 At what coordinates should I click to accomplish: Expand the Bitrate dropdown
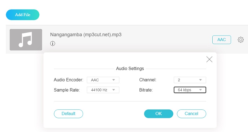point(190,90)
